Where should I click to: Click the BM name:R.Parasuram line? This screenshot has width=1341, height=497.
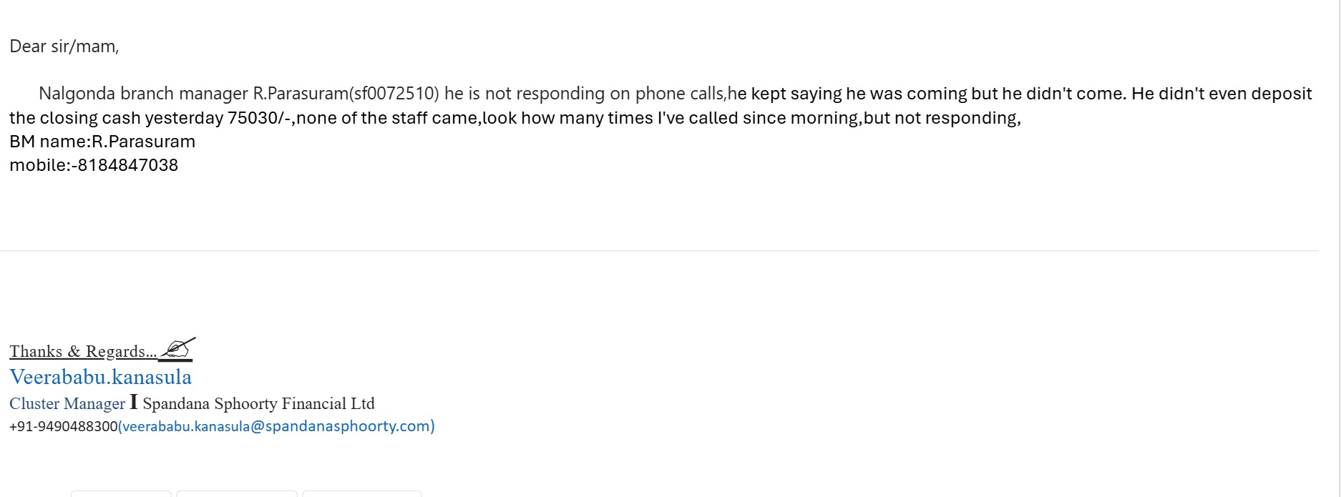point(102,142)
